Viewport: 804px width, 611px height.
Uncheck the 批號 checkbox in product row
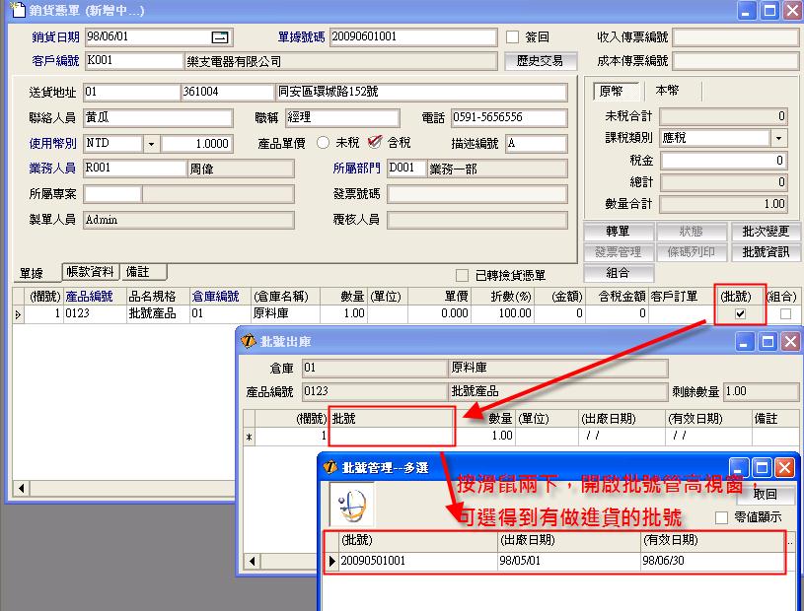pos(740,313)
